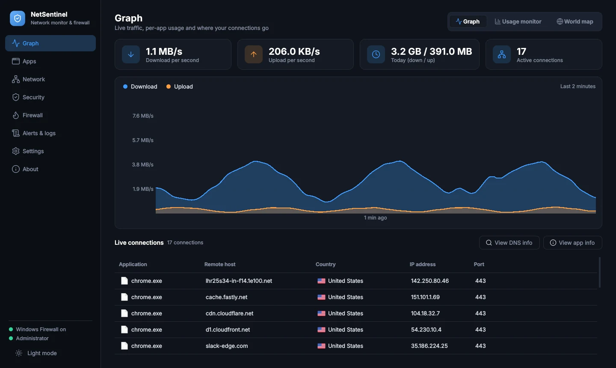Image resolution: width=616 pixels, height=368 pixels.
Task: Switch to the World map tab
Action: (x=575, y=21)
